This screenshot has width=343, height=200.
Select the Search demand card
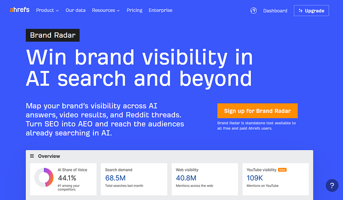pyautogui.click(x=134, y=179)
